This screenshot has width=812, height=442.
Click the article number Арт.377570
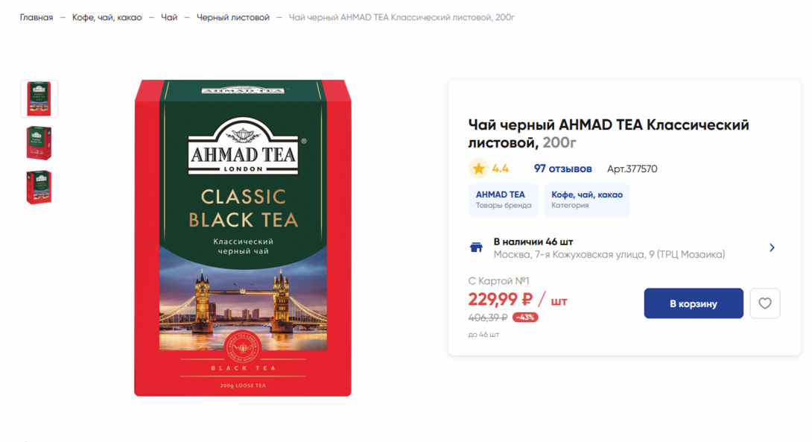(632, 169)
